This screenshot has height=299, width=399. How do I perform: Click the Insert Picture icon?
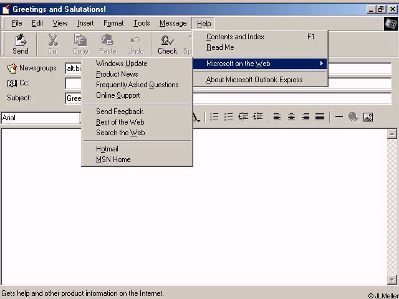368,117
